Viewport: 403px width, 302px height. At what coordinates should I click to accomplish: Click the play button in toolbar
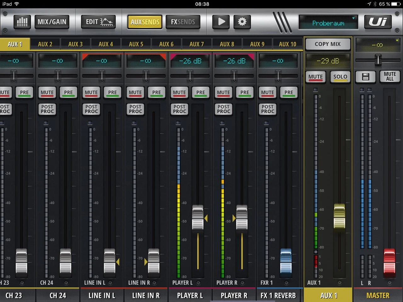[x=221, y=22]
